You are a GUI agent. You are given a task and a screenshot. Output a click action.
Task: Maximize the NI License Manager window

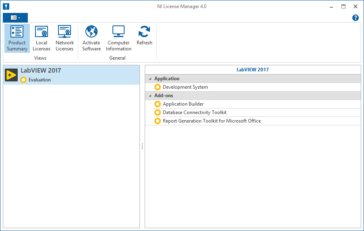tap(343, 6)
